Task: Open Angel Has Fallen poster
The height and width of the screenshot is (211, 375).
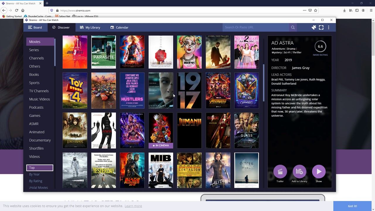Action: click(218, 52)
